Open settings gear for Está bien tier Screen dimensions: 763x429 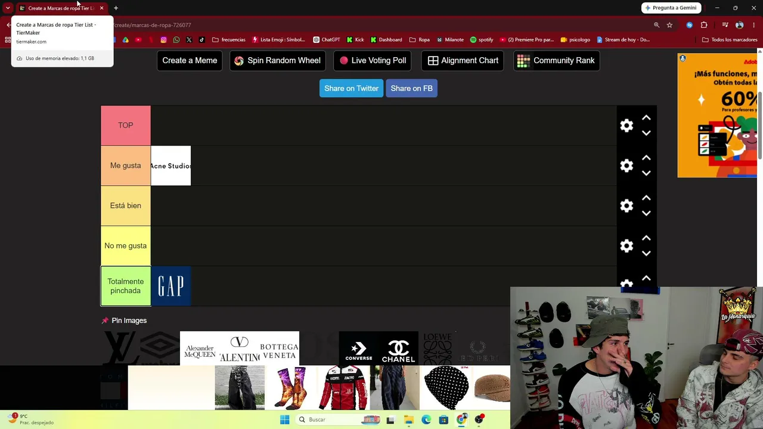pyautogui.click(x=626, y=206)
